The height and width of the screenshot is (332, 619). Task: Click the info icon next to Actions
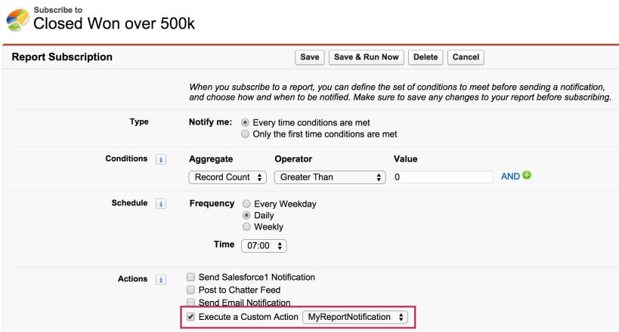pyautogui.click(x=160, y=279)
